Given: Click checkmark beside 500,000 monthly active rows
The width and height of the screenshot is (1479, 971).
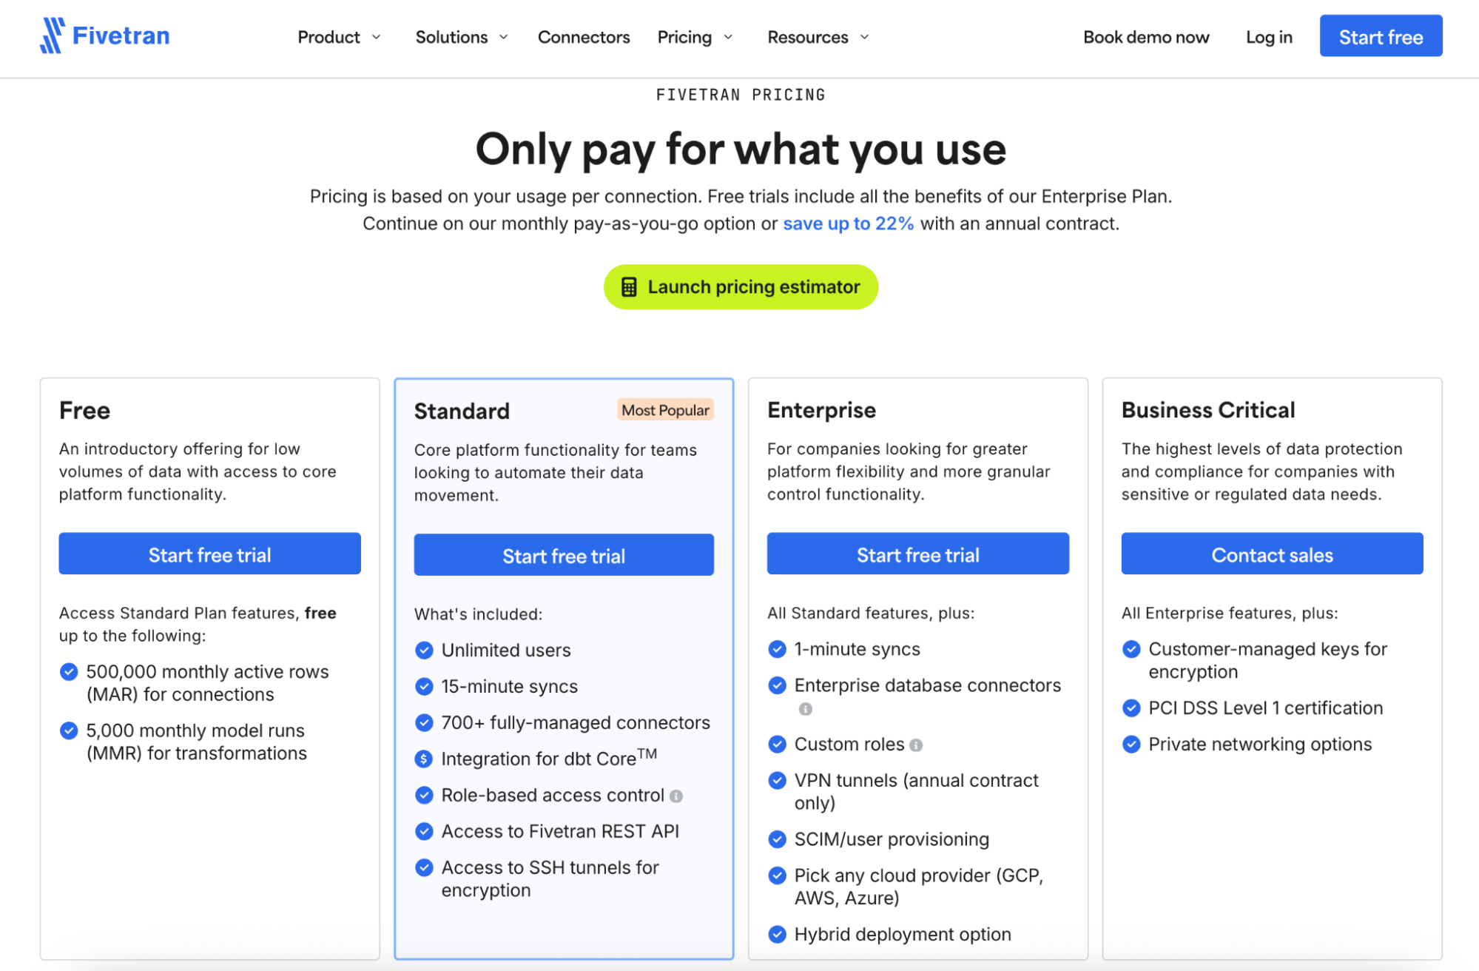Looking at the screenshot, I should (69, 671).
